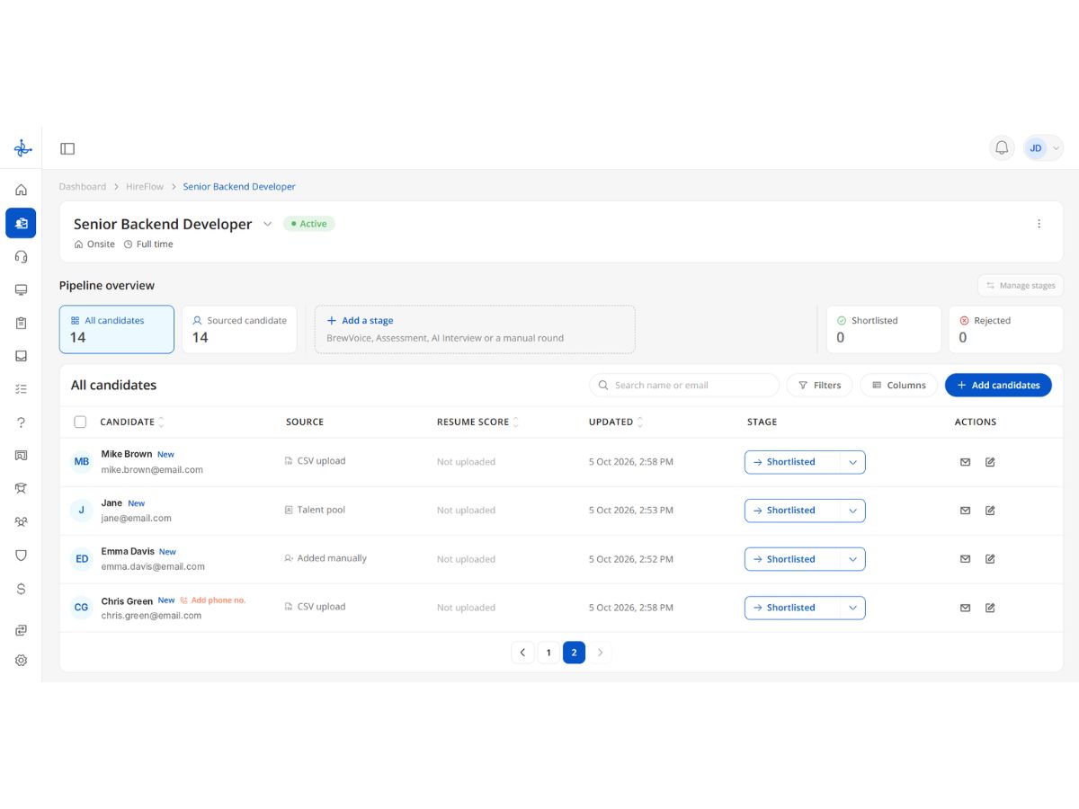Open the dollar billing icon in sidebar
Image resolution: width=1079 pixels, height=809 pixels.
coord(21,589)
